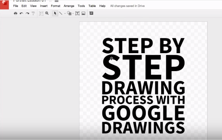Click the Insert image icon
The image size is (222, 140).
click(x=83, y=13)
